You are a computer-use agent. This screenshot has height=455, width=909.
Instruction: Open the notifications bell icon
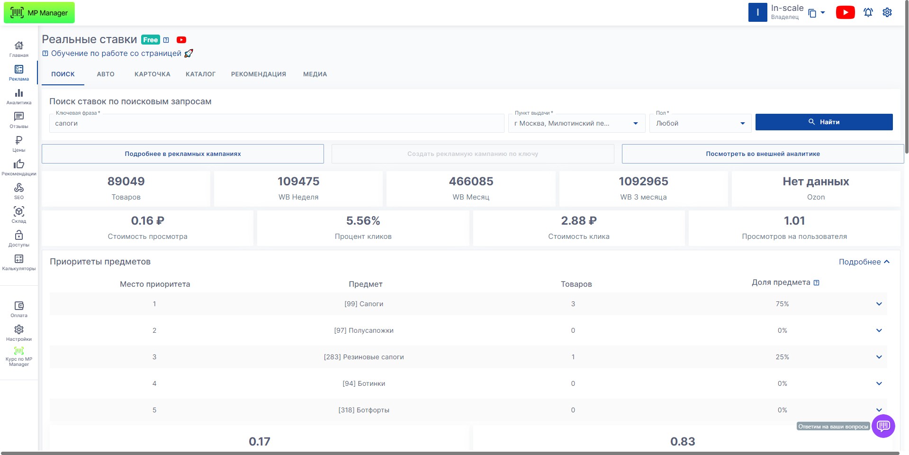pyautogui.click(x=868, y=13)
